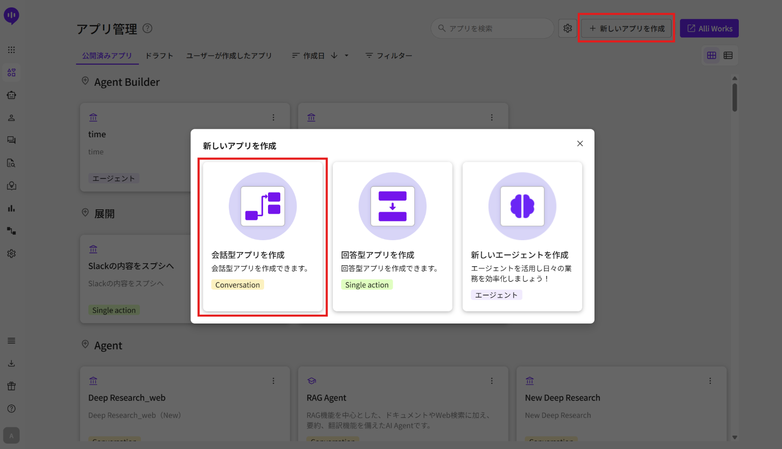
Task: Switch to grid view layout
Action: [x=711, y=55]
